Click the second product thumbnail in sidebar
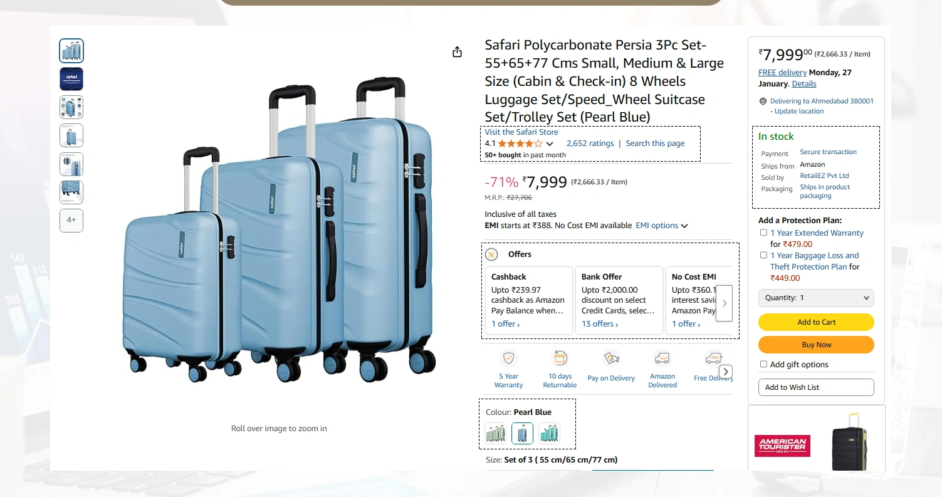 coord(71,79)
